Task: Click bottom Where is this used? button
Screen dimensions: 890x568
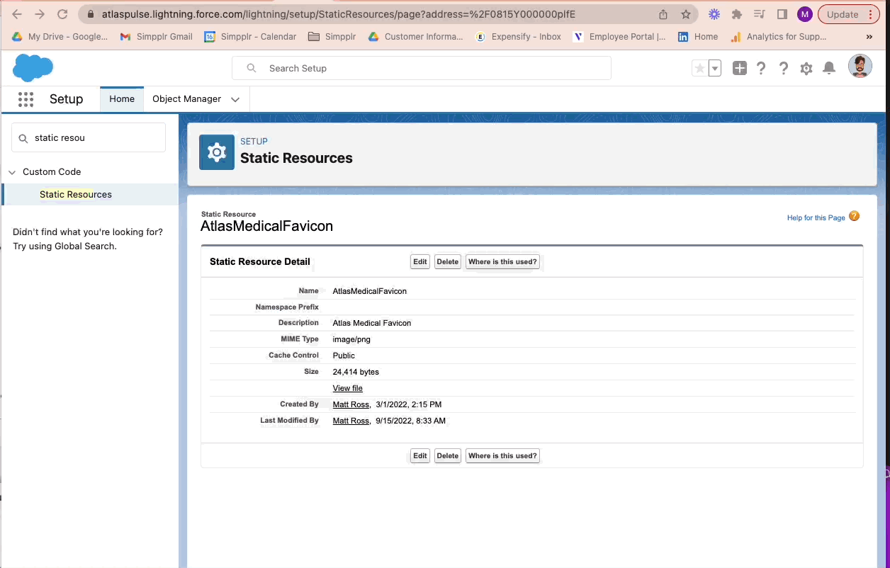Action: (502, 456)
